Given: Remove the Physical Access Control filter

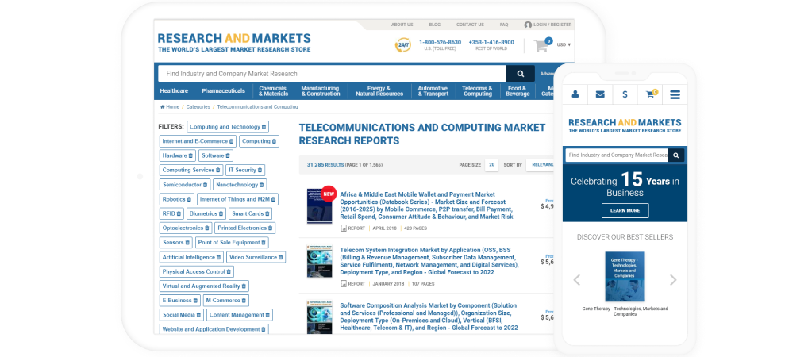Looking at the screenshot, I should tap(229, 271).
